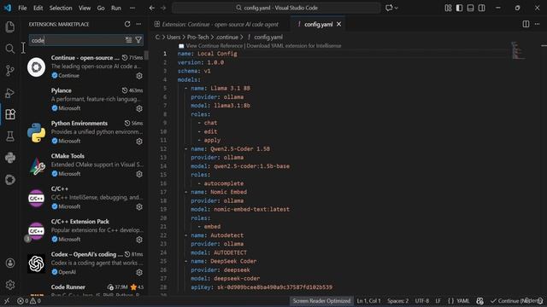Open Download YAML extension link

(x=294, y=45)
